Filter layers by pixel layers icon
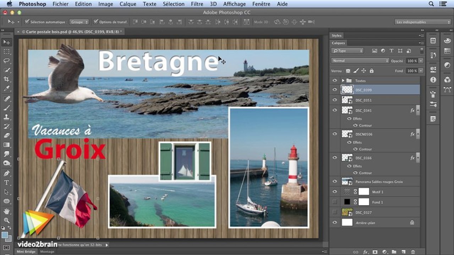 (x=374, y=51)
